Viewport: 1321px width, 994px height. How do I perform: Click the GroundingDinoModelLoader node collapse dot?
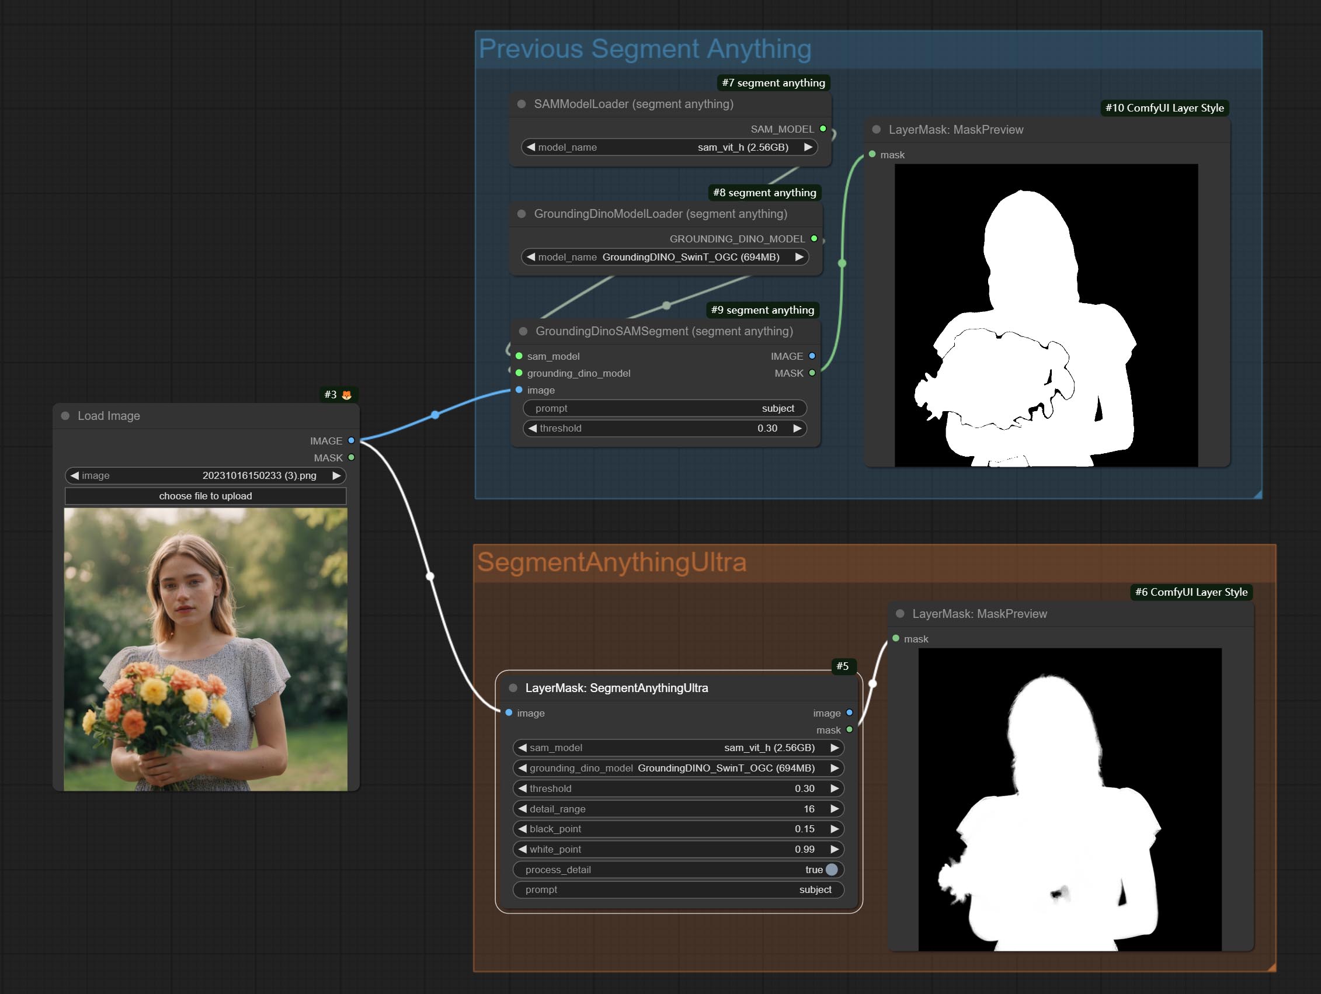pyautogui.click(x=522, y=214)
